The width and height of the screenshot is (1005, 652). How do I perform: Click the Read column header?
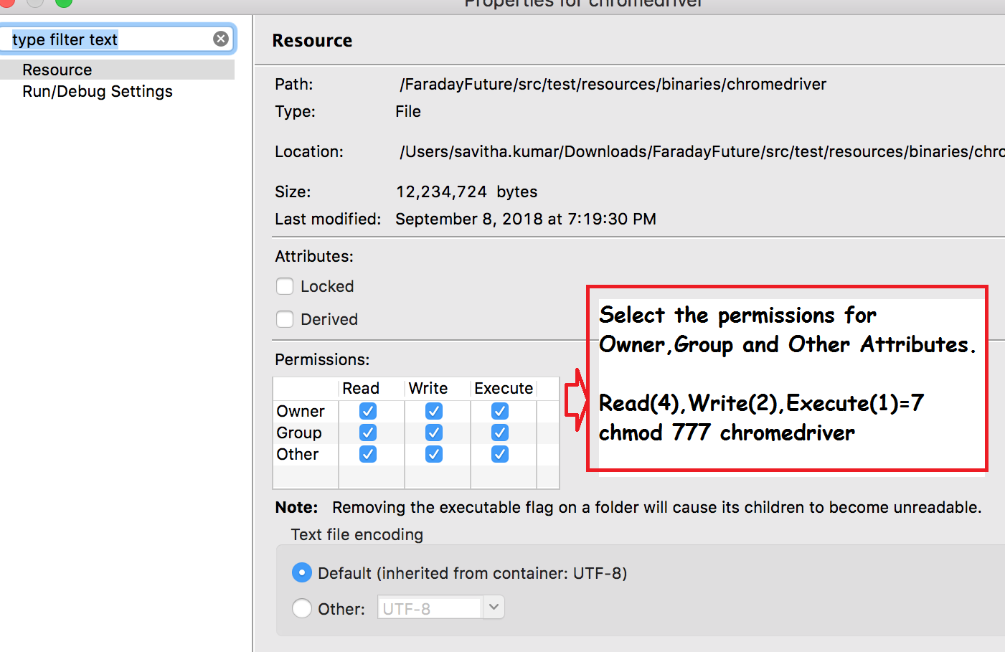pyautogui.click(x=361, y=388)
